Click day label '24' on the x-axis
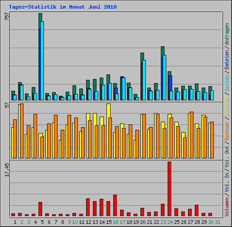The height and width of the screenshot is (227, 232). (x=170, y=222)
